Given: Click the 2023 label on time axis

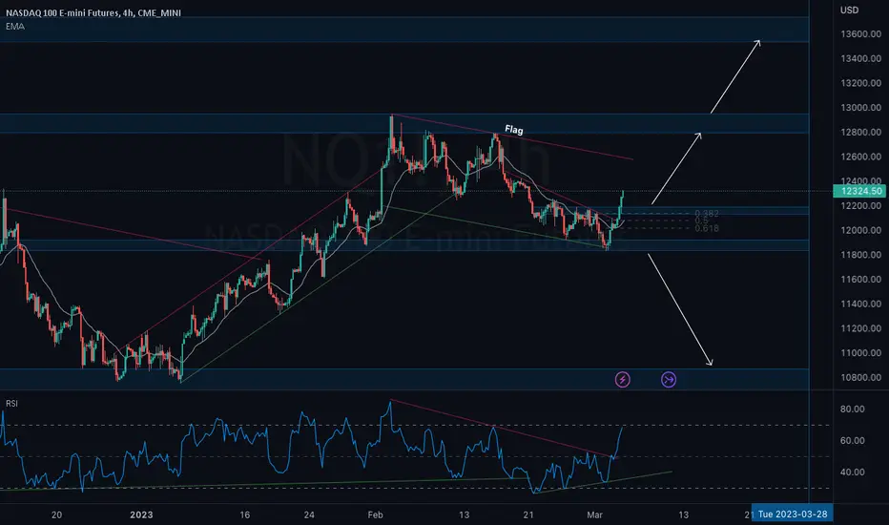Looking at the screenshot, I should click(141, 514).
